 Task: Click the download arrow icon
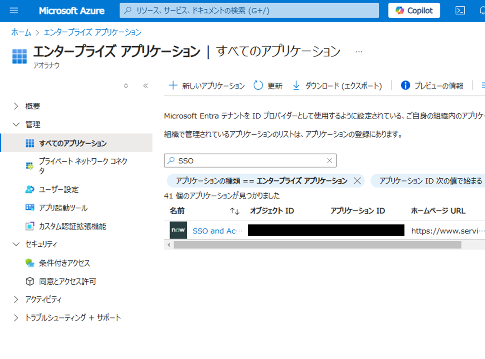coord(296,85)
